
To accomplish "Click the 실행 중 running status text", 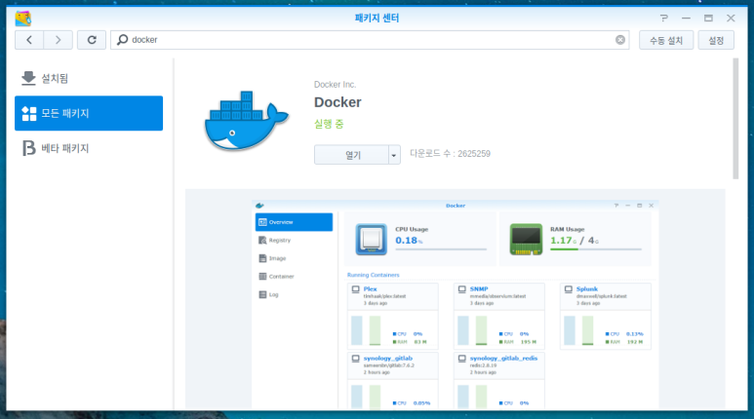I will [x=329, y=124].
